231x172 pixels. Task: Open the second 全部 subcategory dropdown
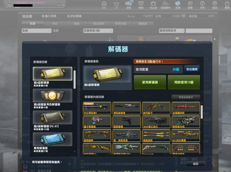tap(67, 31)
